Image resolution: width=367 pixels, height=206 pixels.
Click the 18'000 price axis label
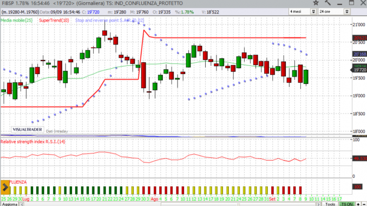[359, 131]
